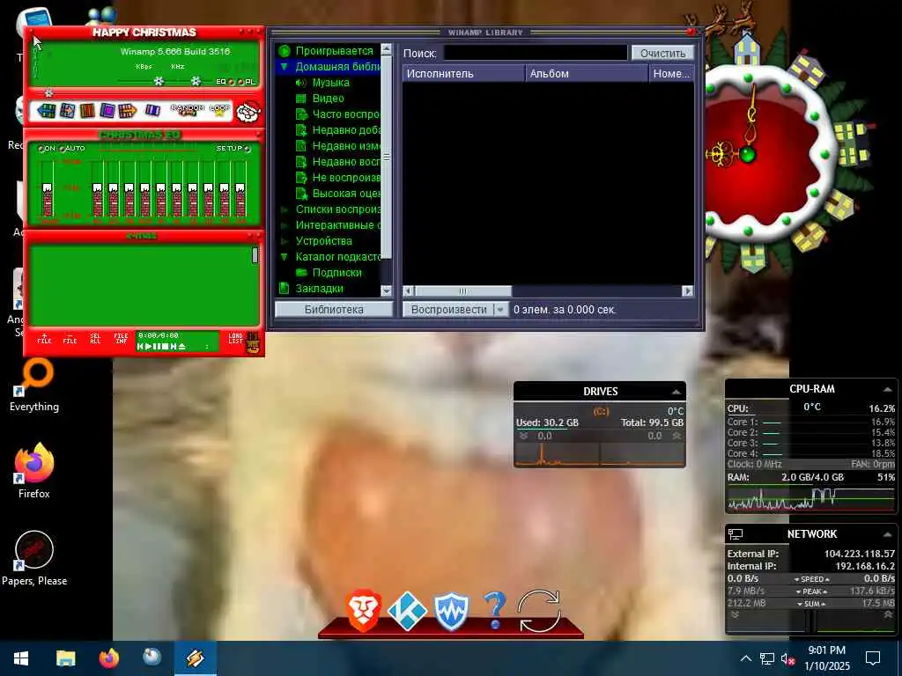The height and width of the screenshot is (676, 902).
Task: Toggle the PL playlist window button
Action: click(x=248, y=82)
